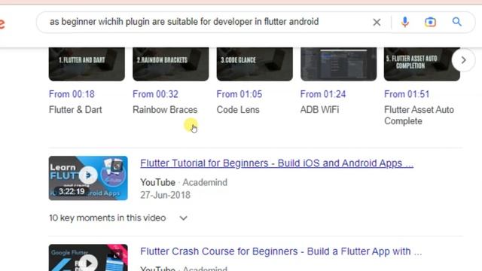Click the magnifying glass search icon
This screenshot has height=271, width=482.
click(457, 22)
